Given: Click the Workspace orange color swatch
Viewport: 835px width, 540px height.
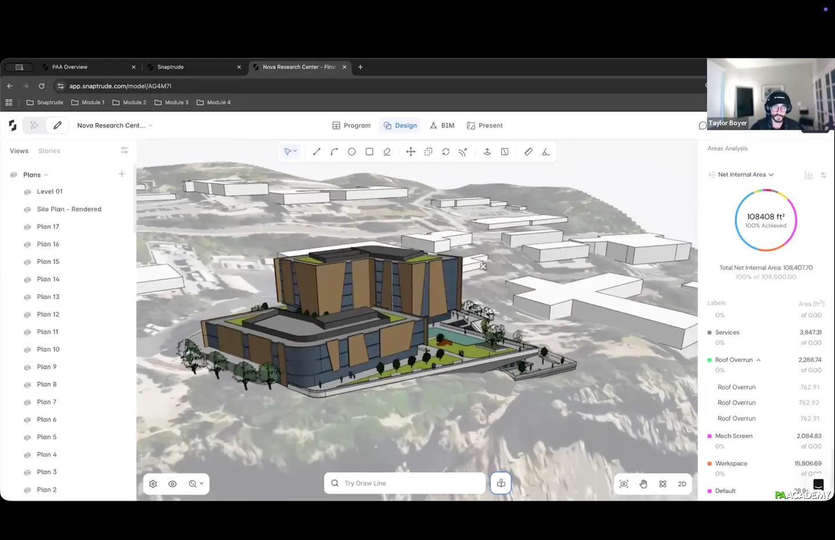Looking at the screenshot, I should click(709, 464).
